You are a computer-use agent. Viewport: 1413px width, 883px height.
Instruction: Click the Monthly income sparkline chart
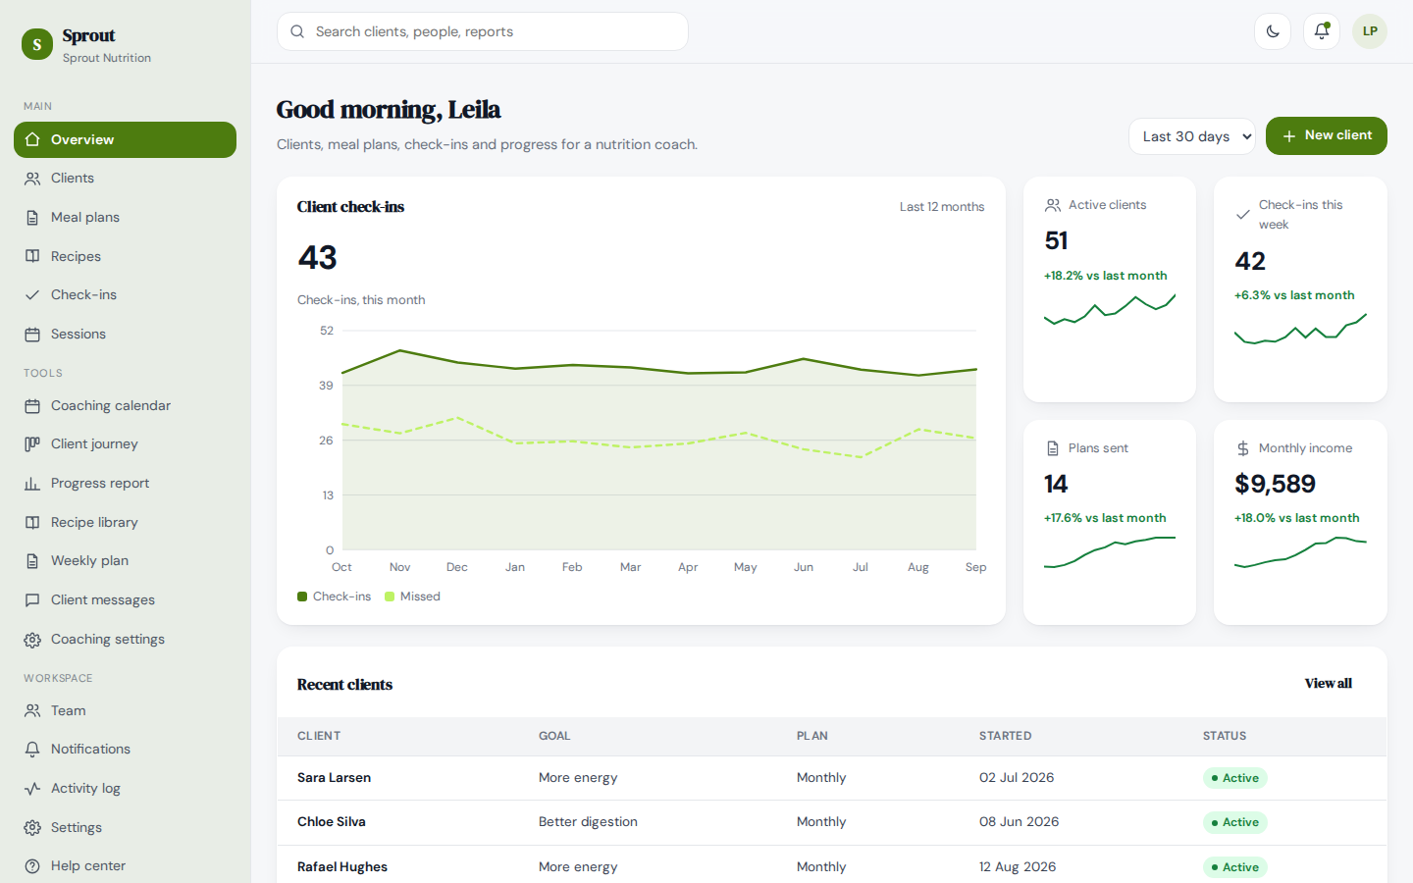[x=1300, y=552]
